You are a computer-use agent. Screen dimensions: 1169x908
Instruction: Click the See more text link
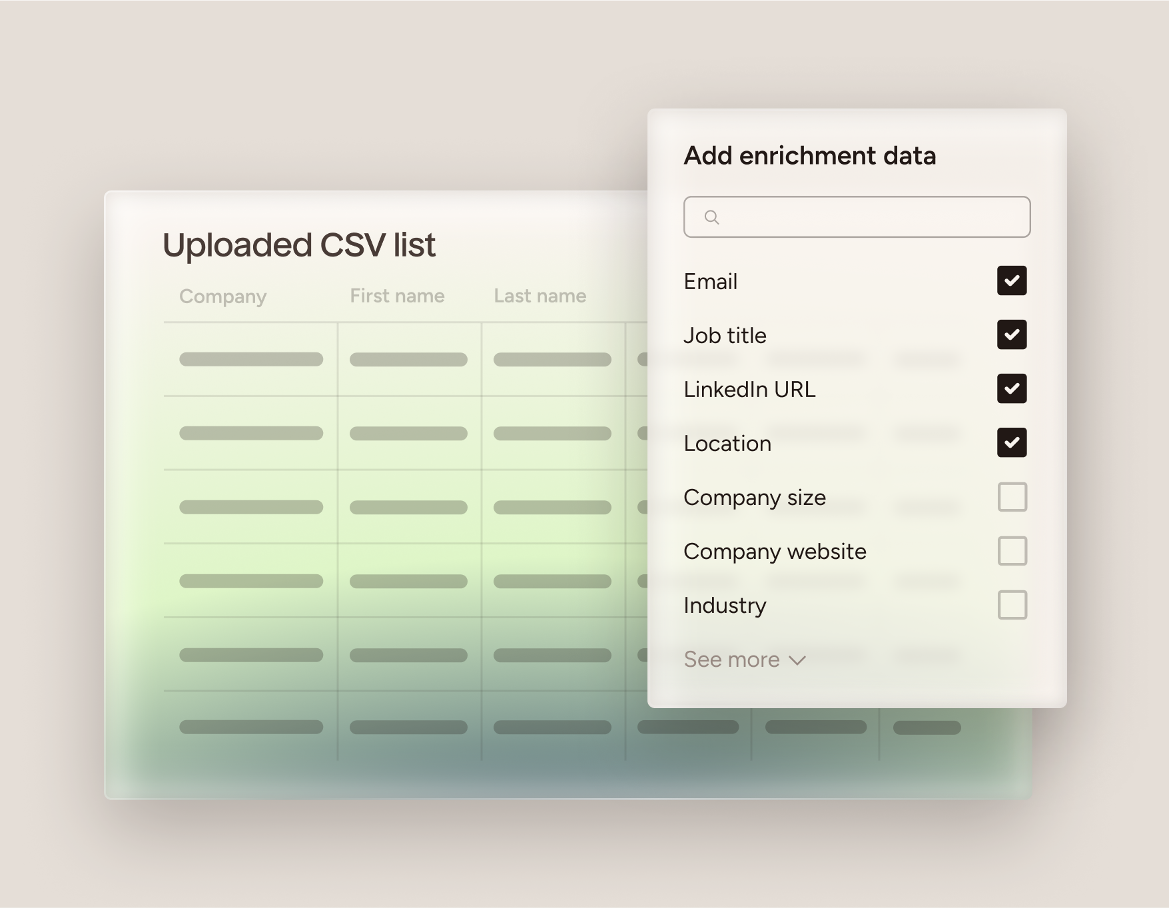731,660
